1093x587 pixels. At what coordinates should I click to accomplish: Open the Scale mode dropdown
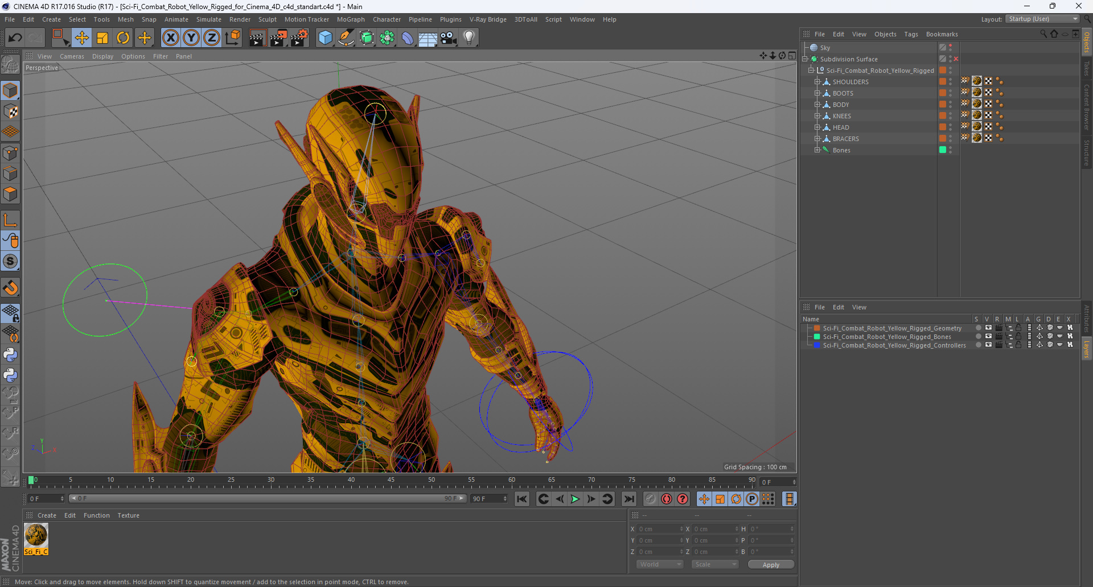(715, 564)
